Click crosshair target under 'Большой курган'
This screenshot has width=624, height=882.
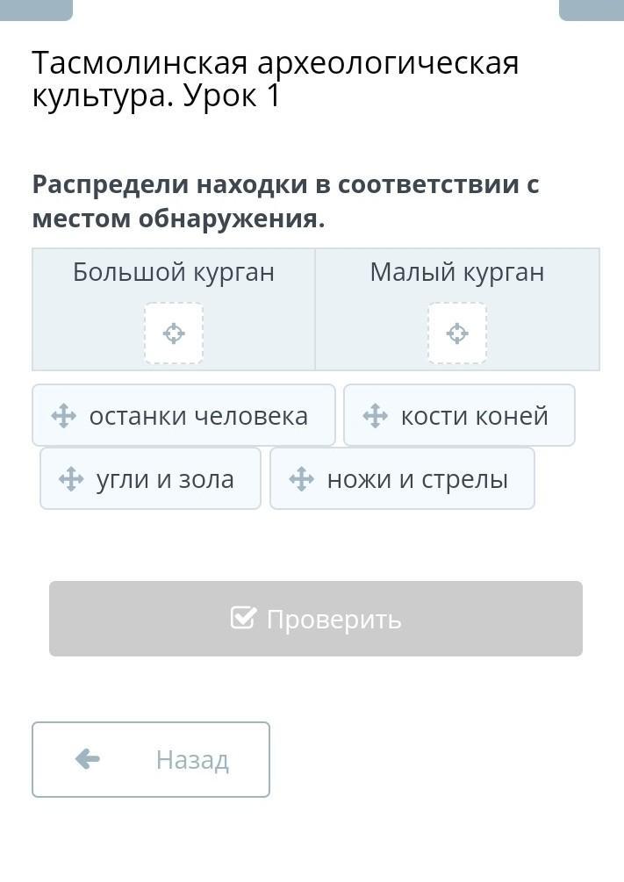[x=174, y=333]
